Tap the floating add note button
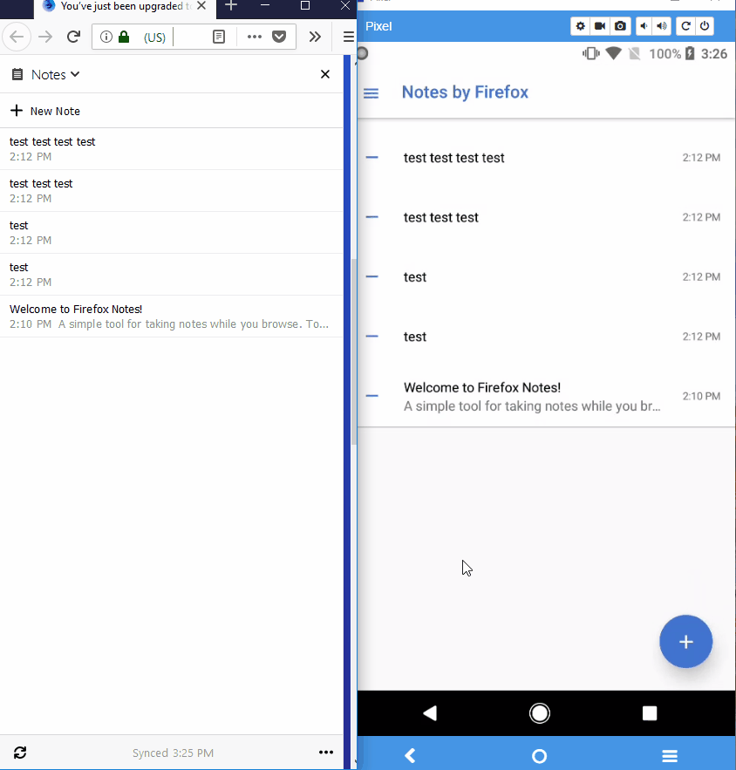This screenshot has width=736, height=770. point(685,641)
